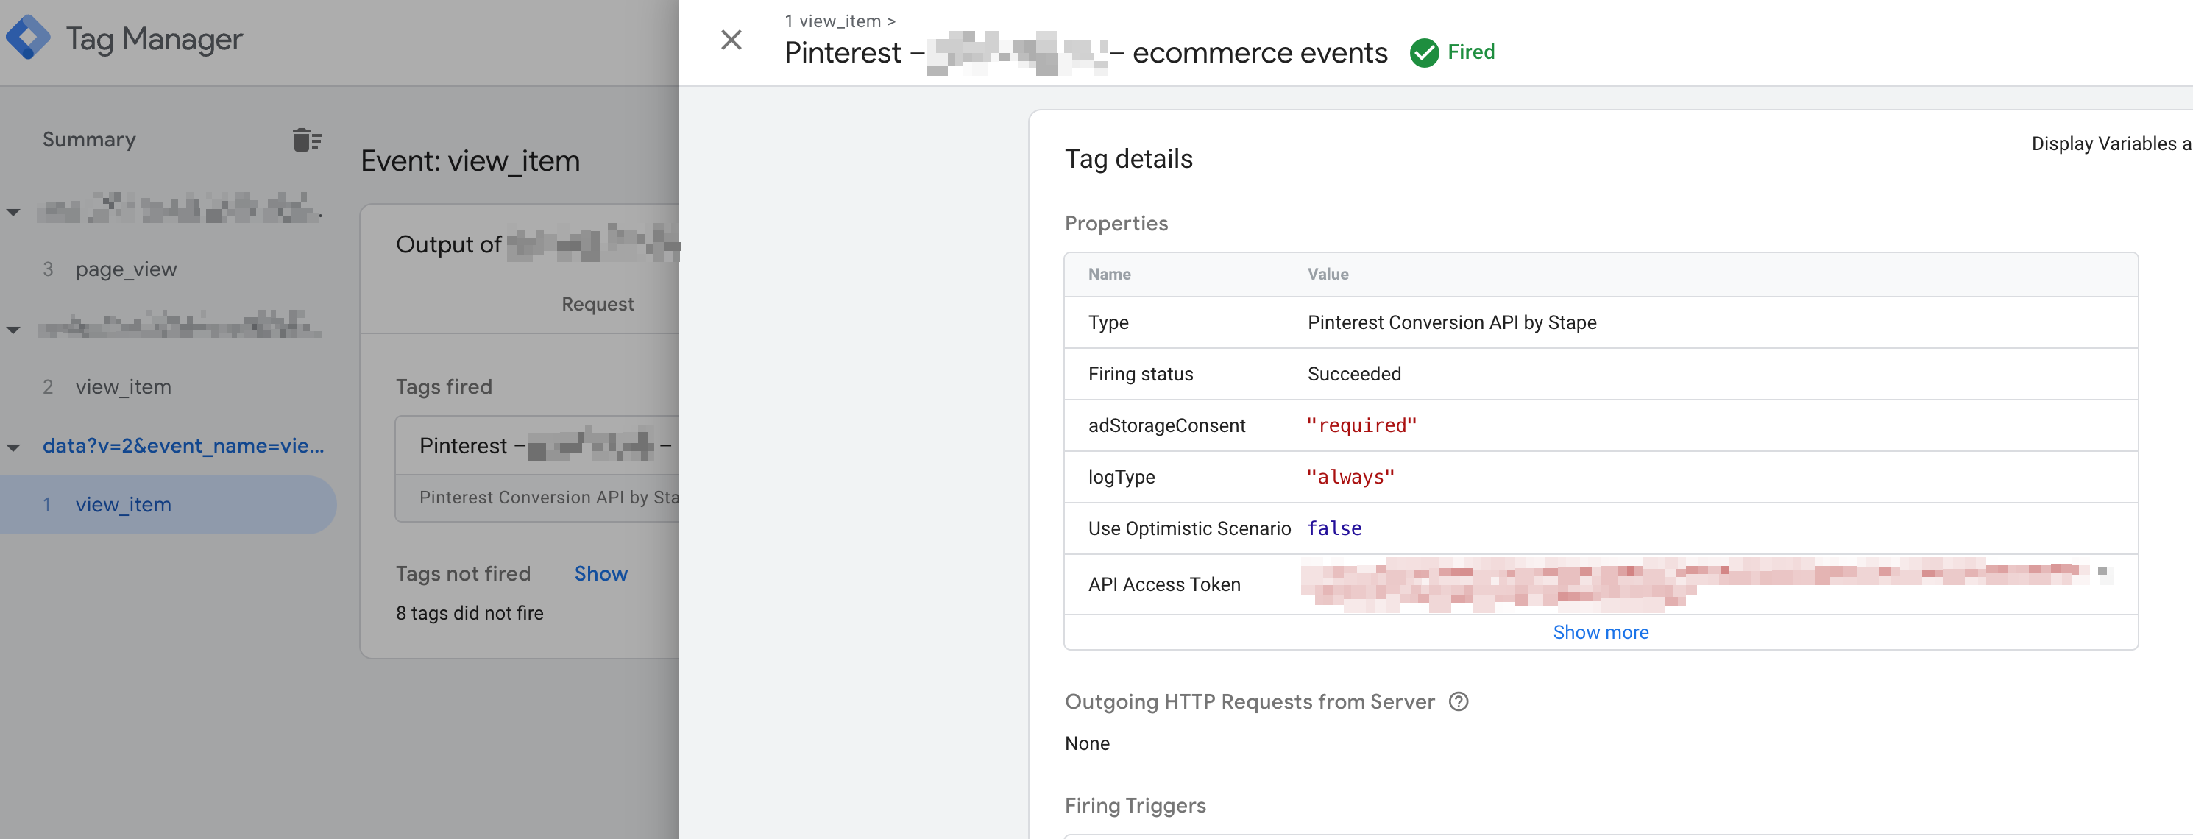2193x839 pixels.
Task: Show the tags that did not fire
Action: coord(600,574)
